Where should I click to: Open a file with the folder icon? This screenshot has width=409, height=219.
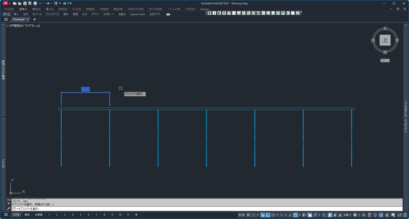pos(20,3)
